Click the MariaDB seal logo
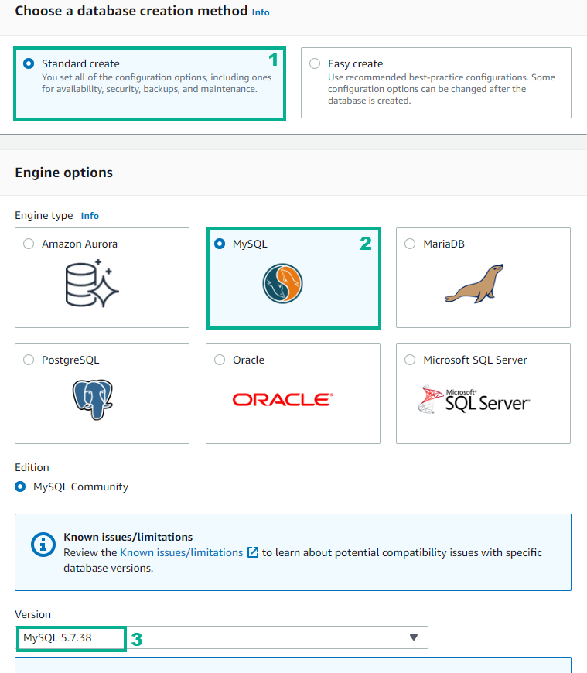The image size is (587, 673). 474,284
